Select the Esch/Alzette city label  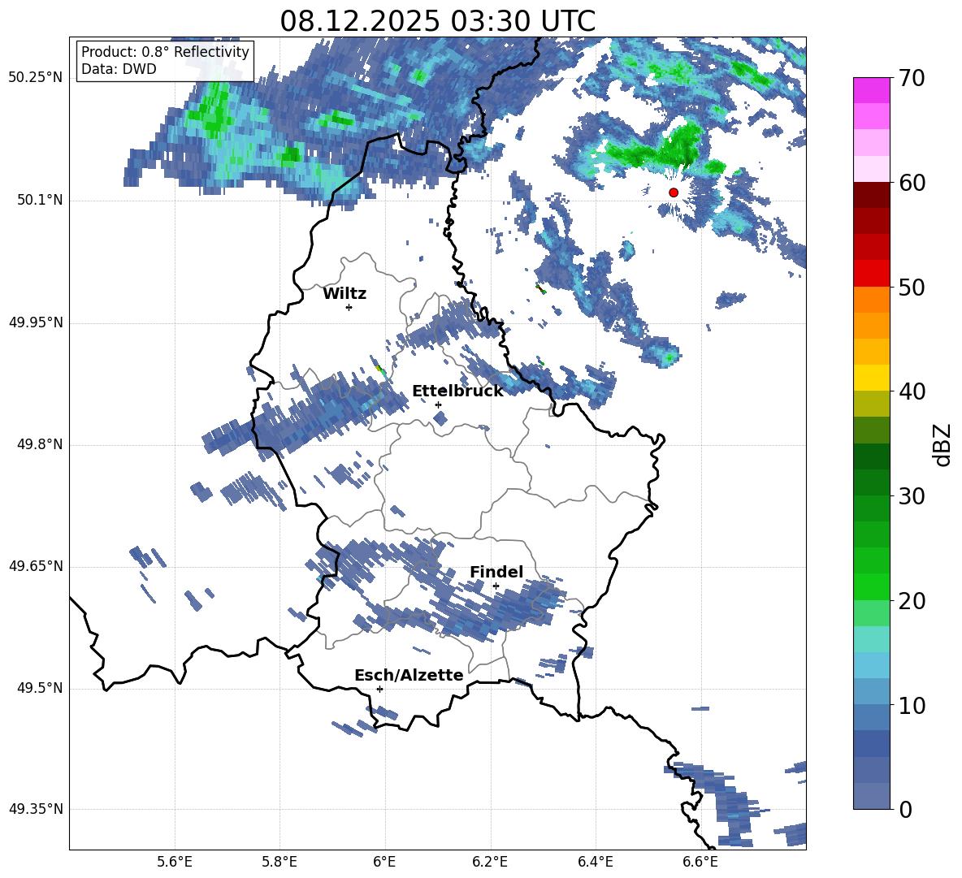[409, 675]
